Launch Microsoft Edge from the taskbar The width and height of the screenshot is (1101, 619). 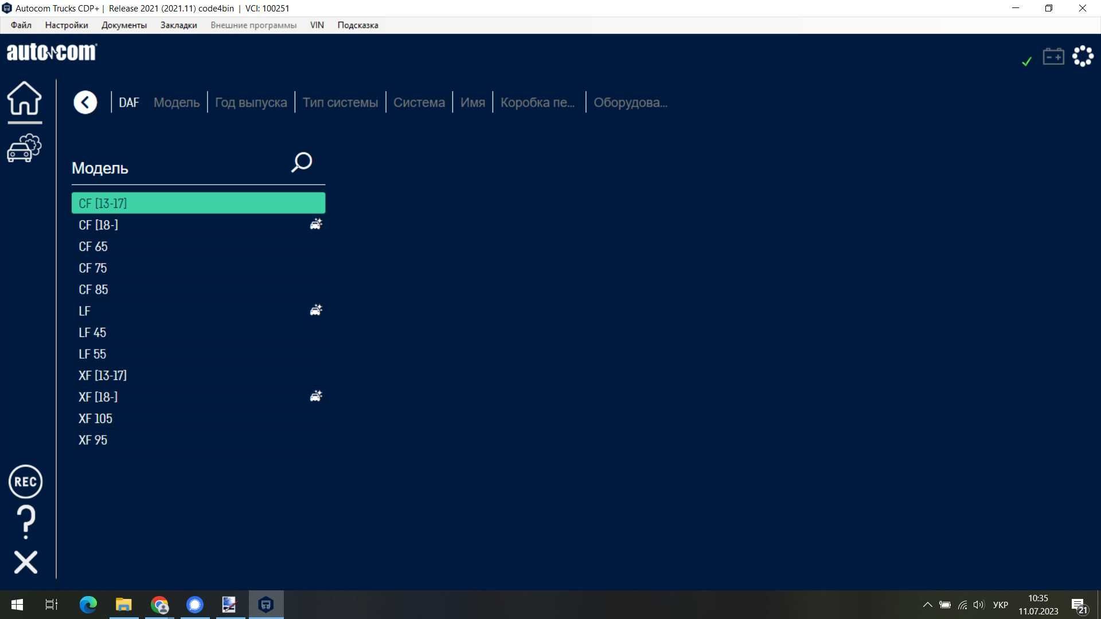coord(88,605)
